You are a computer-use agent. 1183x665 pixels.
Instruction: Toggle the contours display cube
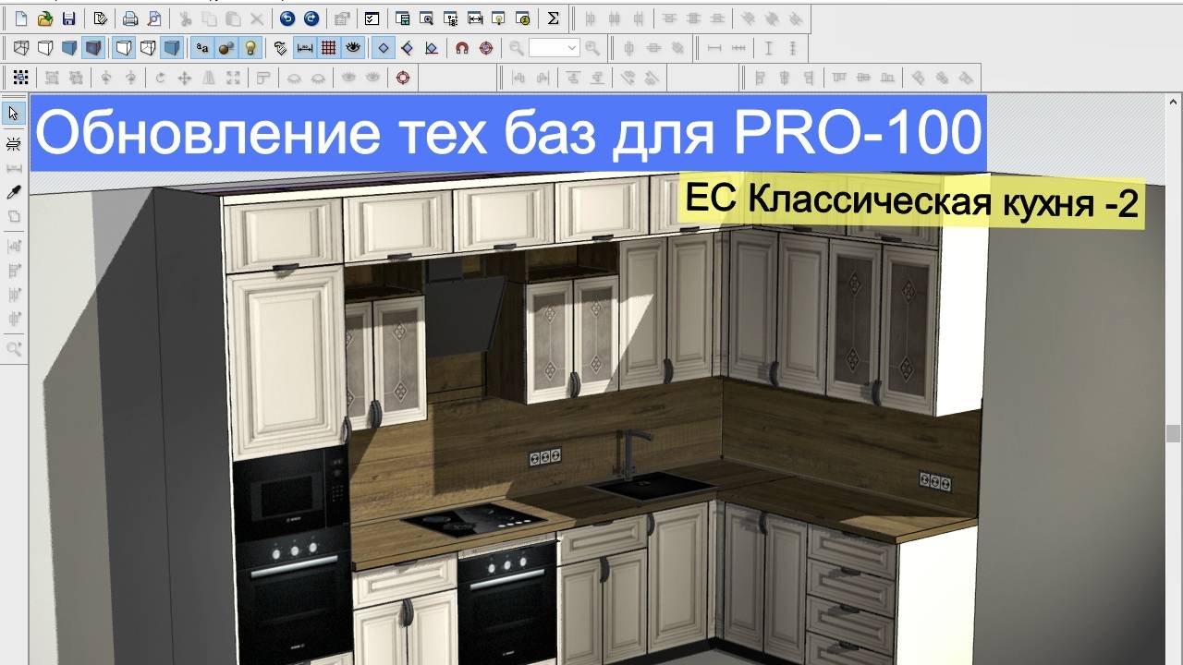(123, 48)
